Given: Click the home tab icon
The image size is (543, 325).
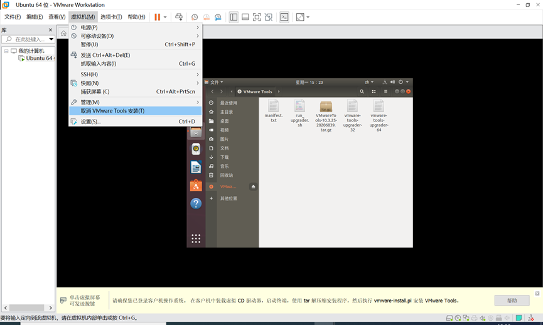Looking at the screenshot, I should pyautogui.click(x=64, y=33).
